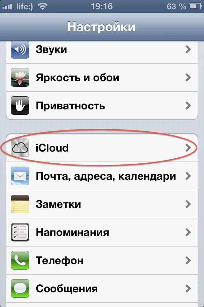The image size is (204, 307).
Task: Expand the Звуки row chevron
Action: point(188,50)
